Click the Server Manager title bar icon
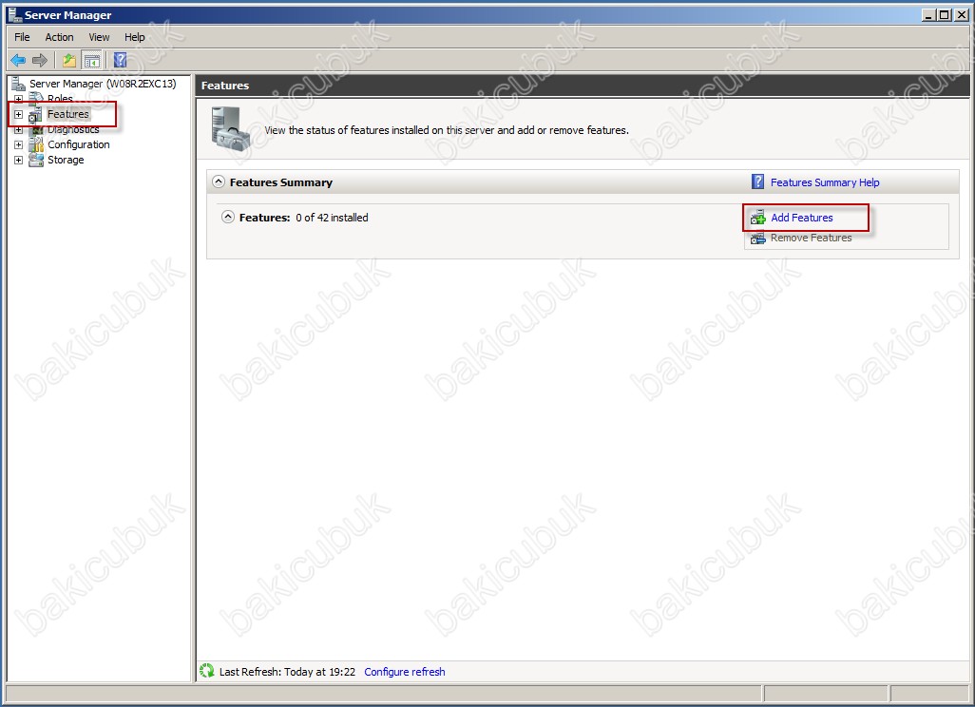Screen dimensions: 975x707 pyautogui.click(x=15, y=14)
